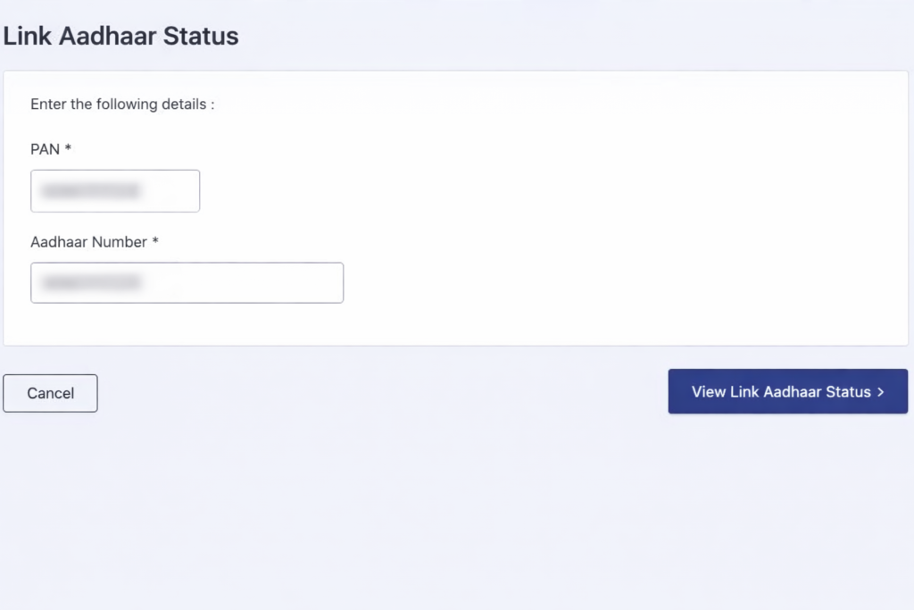Click View Link Aadhaar Status button

point(786,391)
